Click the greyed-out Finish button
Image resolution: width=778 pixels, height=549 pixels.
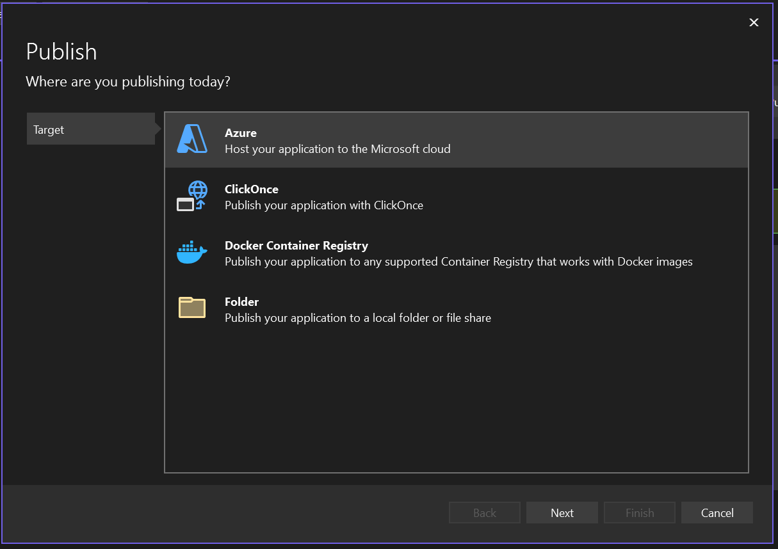[x=639, y=513]
